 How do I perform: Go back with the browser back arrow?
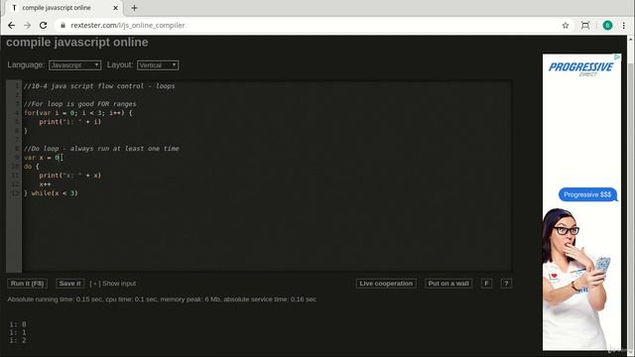[x=11, y=25]
